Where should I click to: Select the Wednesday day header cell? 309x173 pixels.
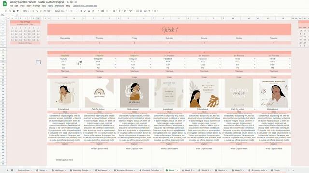[65, 38]
